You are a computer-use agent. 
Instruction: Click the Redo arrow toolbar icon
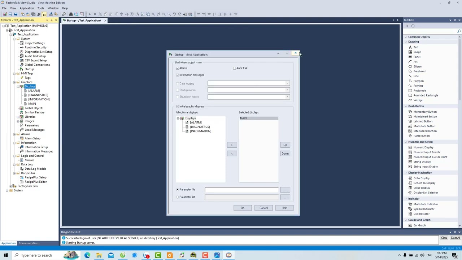click(179, 14)
